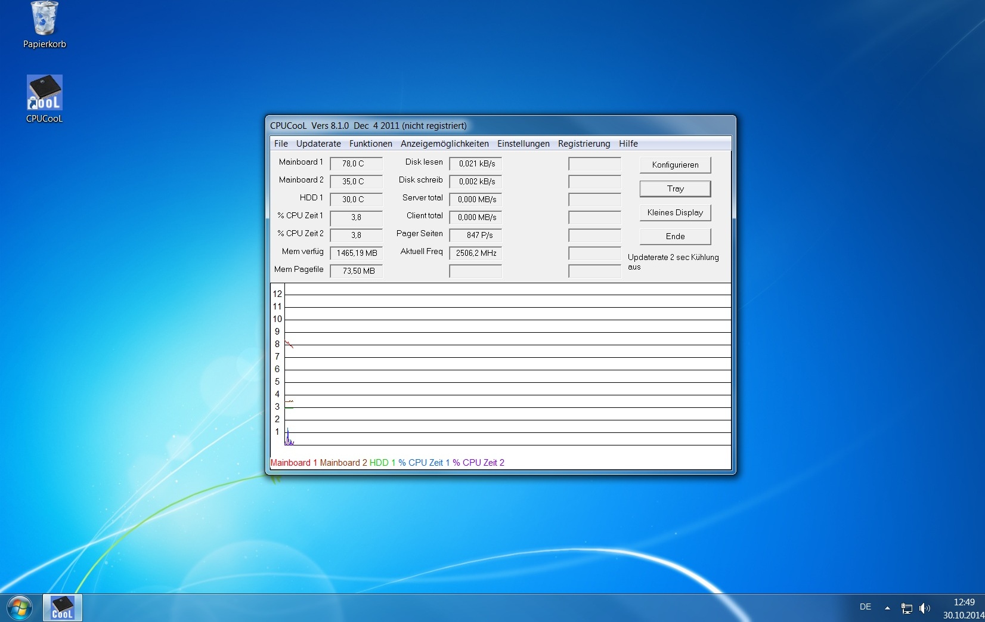Click the network icon in system tray
Image resolution: width=985 pixels, height=622 pixels.
coord(906,608)
